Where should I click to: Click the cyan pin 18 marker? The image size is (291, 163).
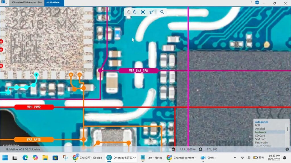[36, 75]
